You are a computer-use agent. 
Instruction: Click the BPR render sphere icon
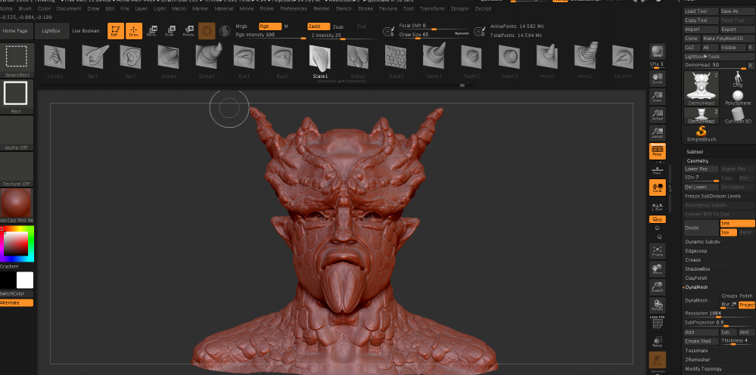coord(657,51)
